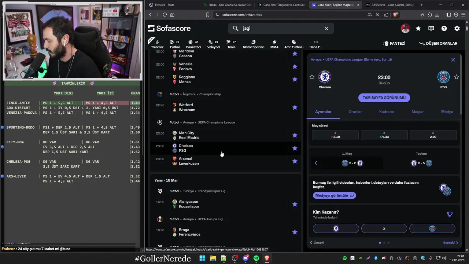Select the draw odds 4.33

click(384, 135)
